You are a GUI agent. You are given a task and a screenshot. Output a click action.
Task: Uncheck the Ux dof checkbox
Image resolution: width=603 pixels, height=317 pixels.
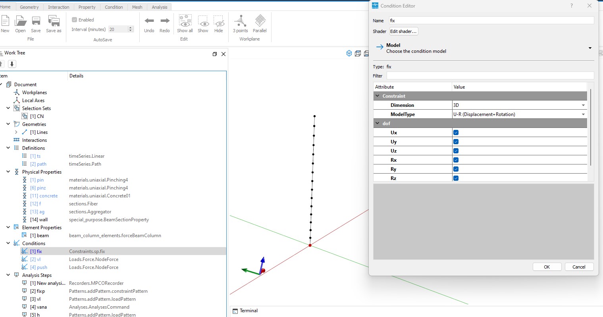[x=456, y=133]
